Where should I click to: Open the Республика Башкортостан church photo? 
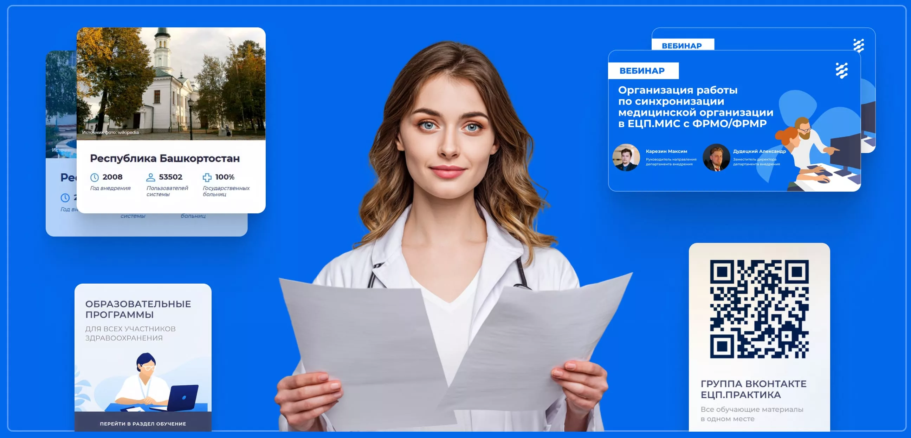171,84
